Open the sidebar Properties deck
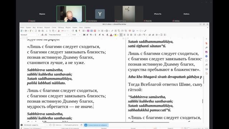Viewport: 229px width, 129px height. point(206,43)
